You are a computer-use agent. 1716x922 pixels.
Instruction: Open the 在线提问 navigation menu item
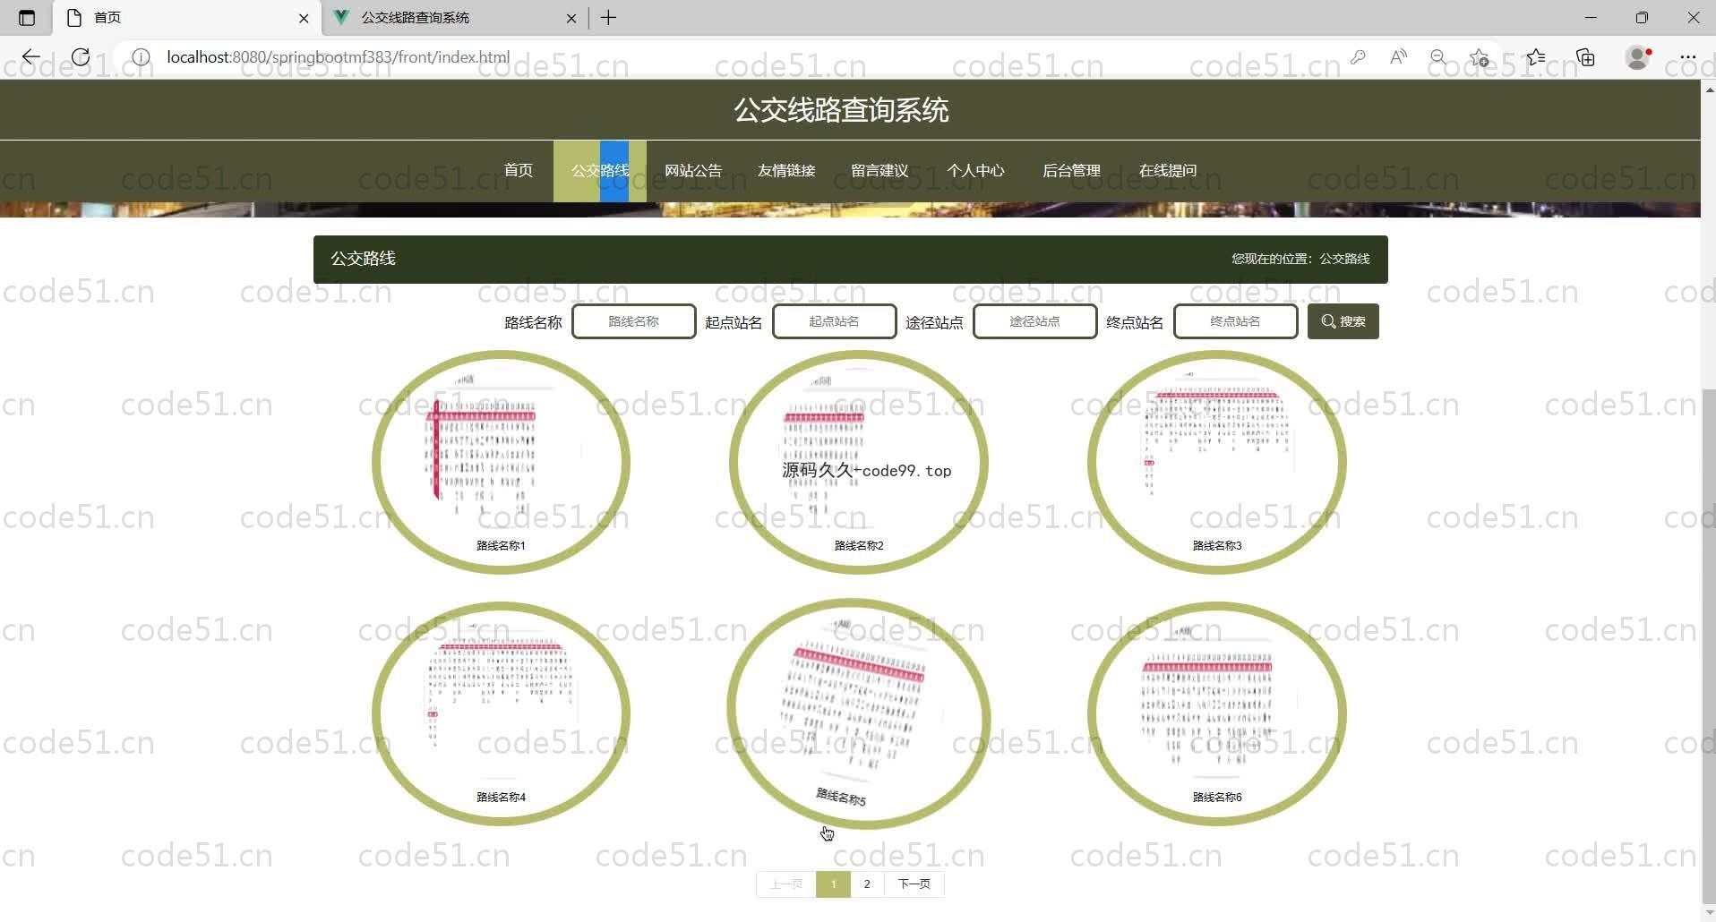[x=1168, y=170]
